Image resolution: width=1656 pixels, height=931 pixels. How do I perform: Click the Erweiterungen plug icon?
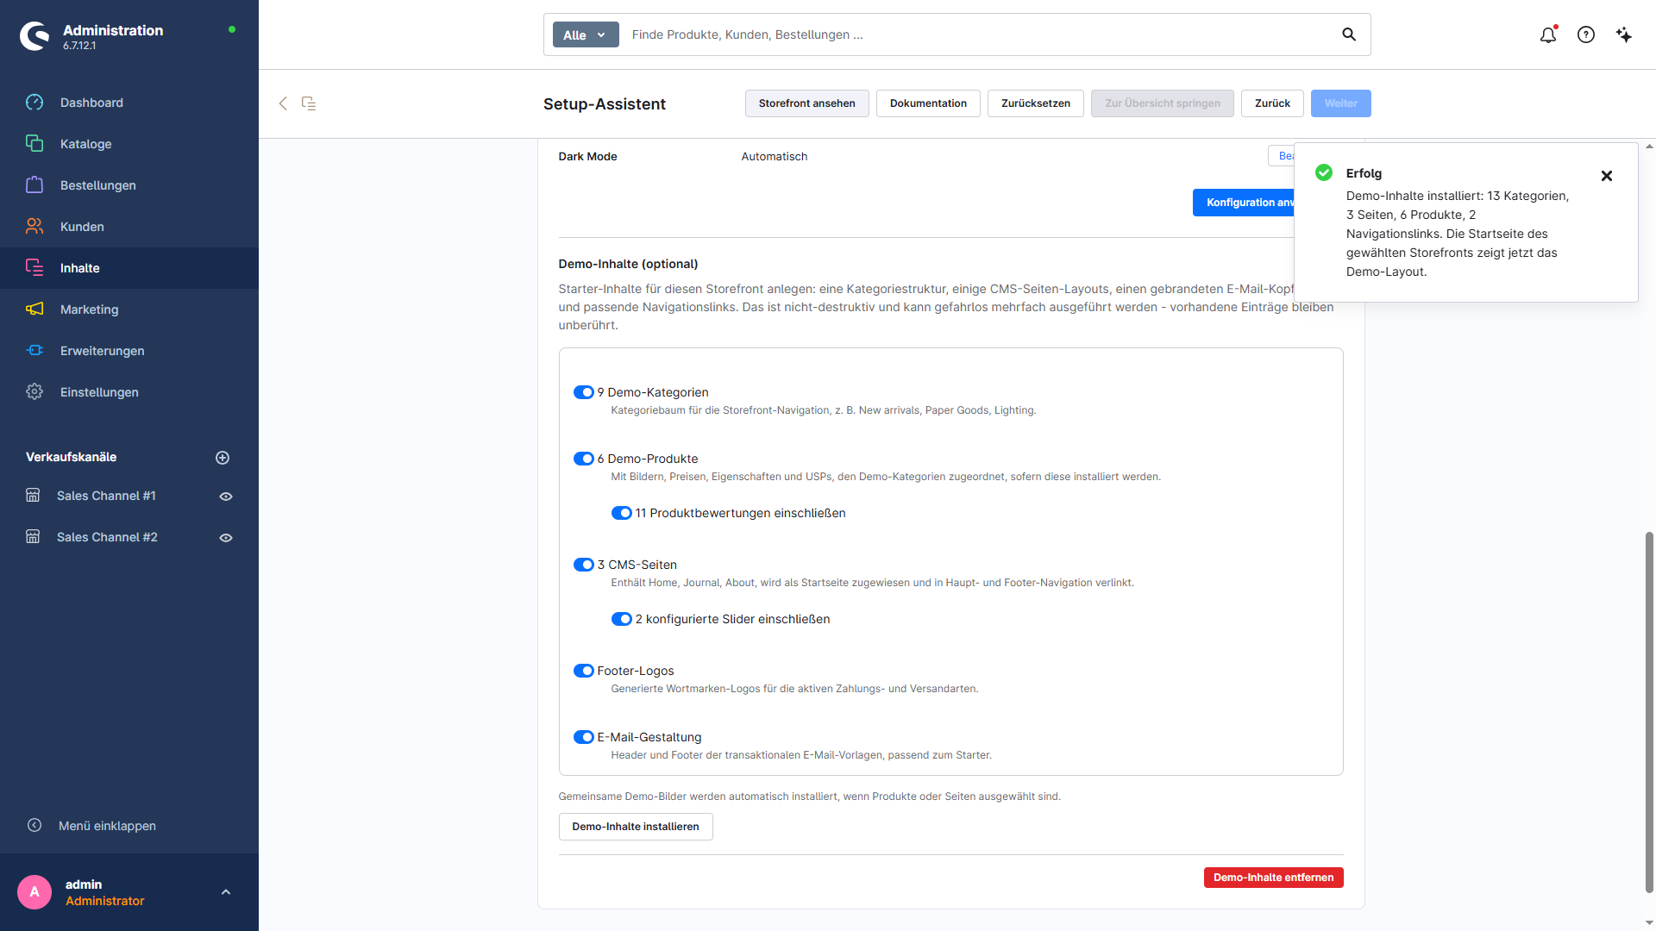click(34, 351)
